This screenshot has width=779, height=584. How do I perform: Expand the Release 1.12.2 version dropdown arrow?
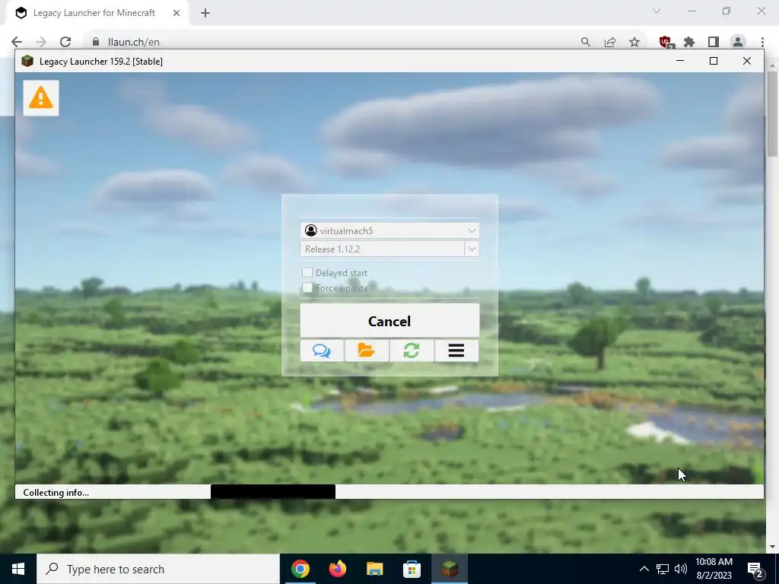[x=472, y=249]
